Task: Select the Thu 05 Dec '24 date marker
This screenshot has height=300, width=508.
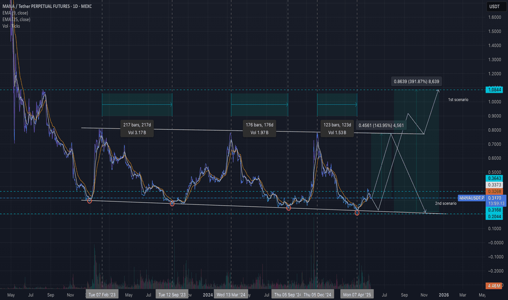Action: (x=317, y=295)
